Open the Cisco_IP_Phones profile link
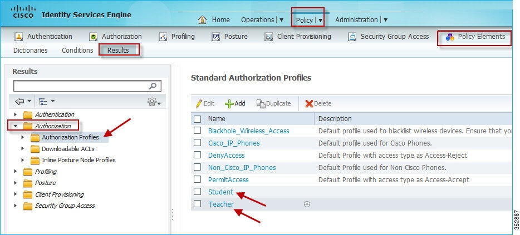 point(234,143)
